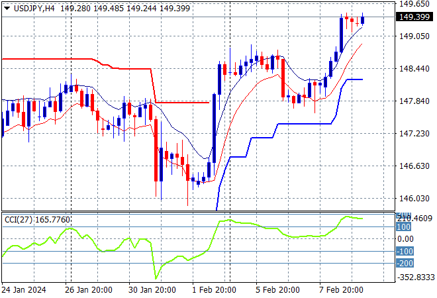
Task: Click the current price tag 149.399
Action: (415, 17)
